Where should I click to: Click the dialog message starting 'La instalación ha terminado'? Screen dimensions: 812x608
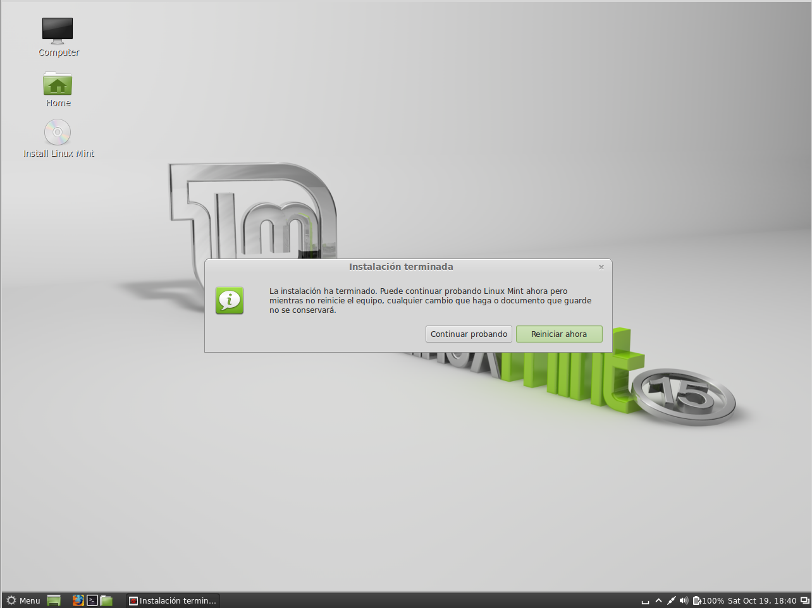pos(431,301)
